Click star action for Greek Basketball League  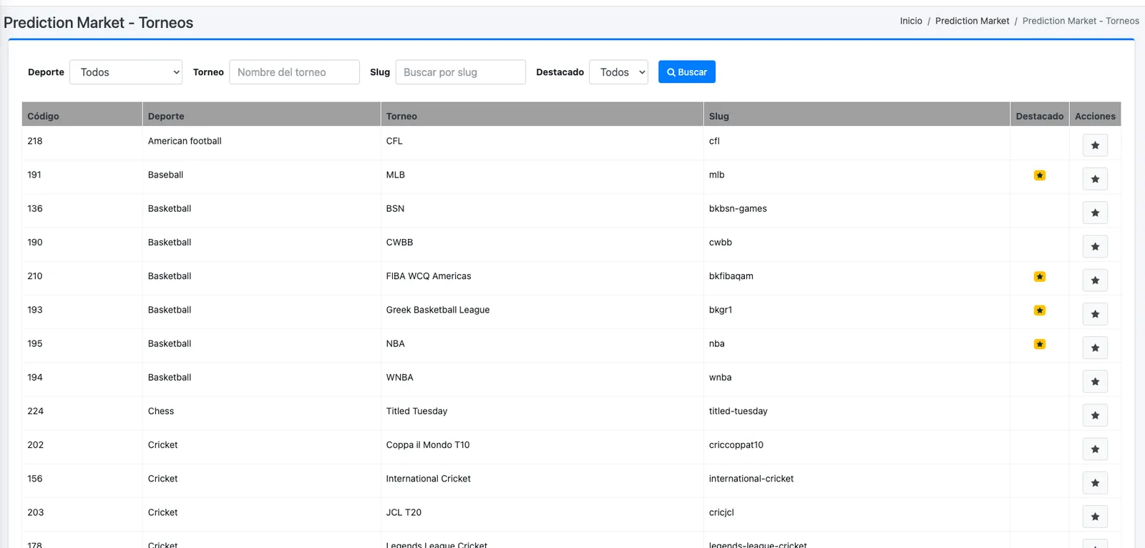tap(1095, 314)
